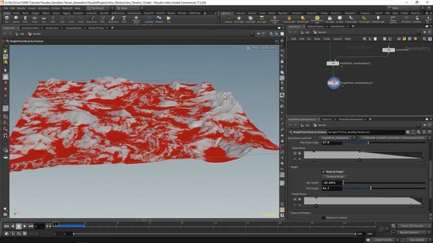Select the Caustic Light shelf tool
The width and height of the screenshot is (433, 243).
pyautogui.click(x=351, y=19)
